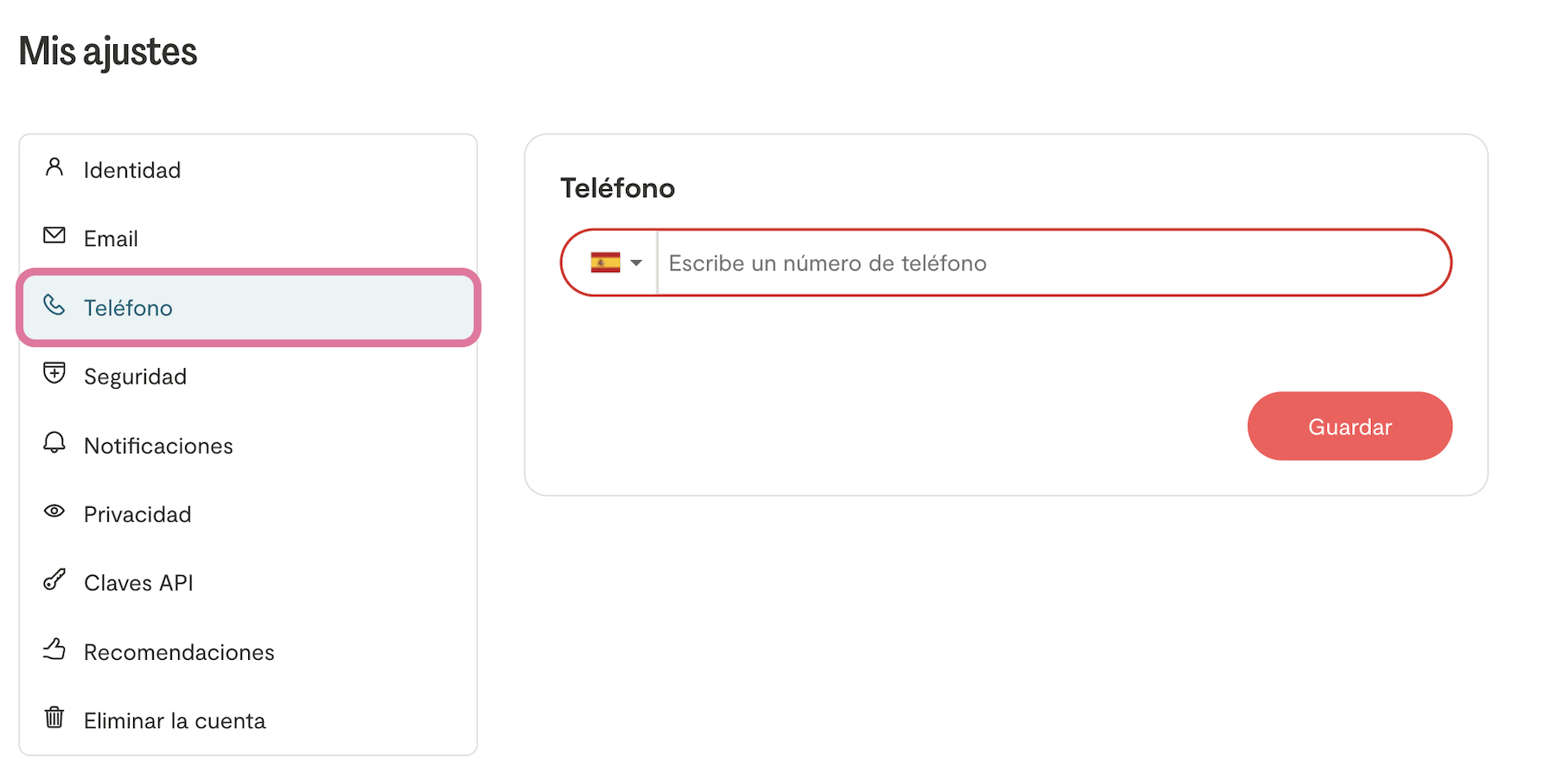
Task: Click the Recomendaciones thumbs-up icon
Action: [x=54, y=649]
